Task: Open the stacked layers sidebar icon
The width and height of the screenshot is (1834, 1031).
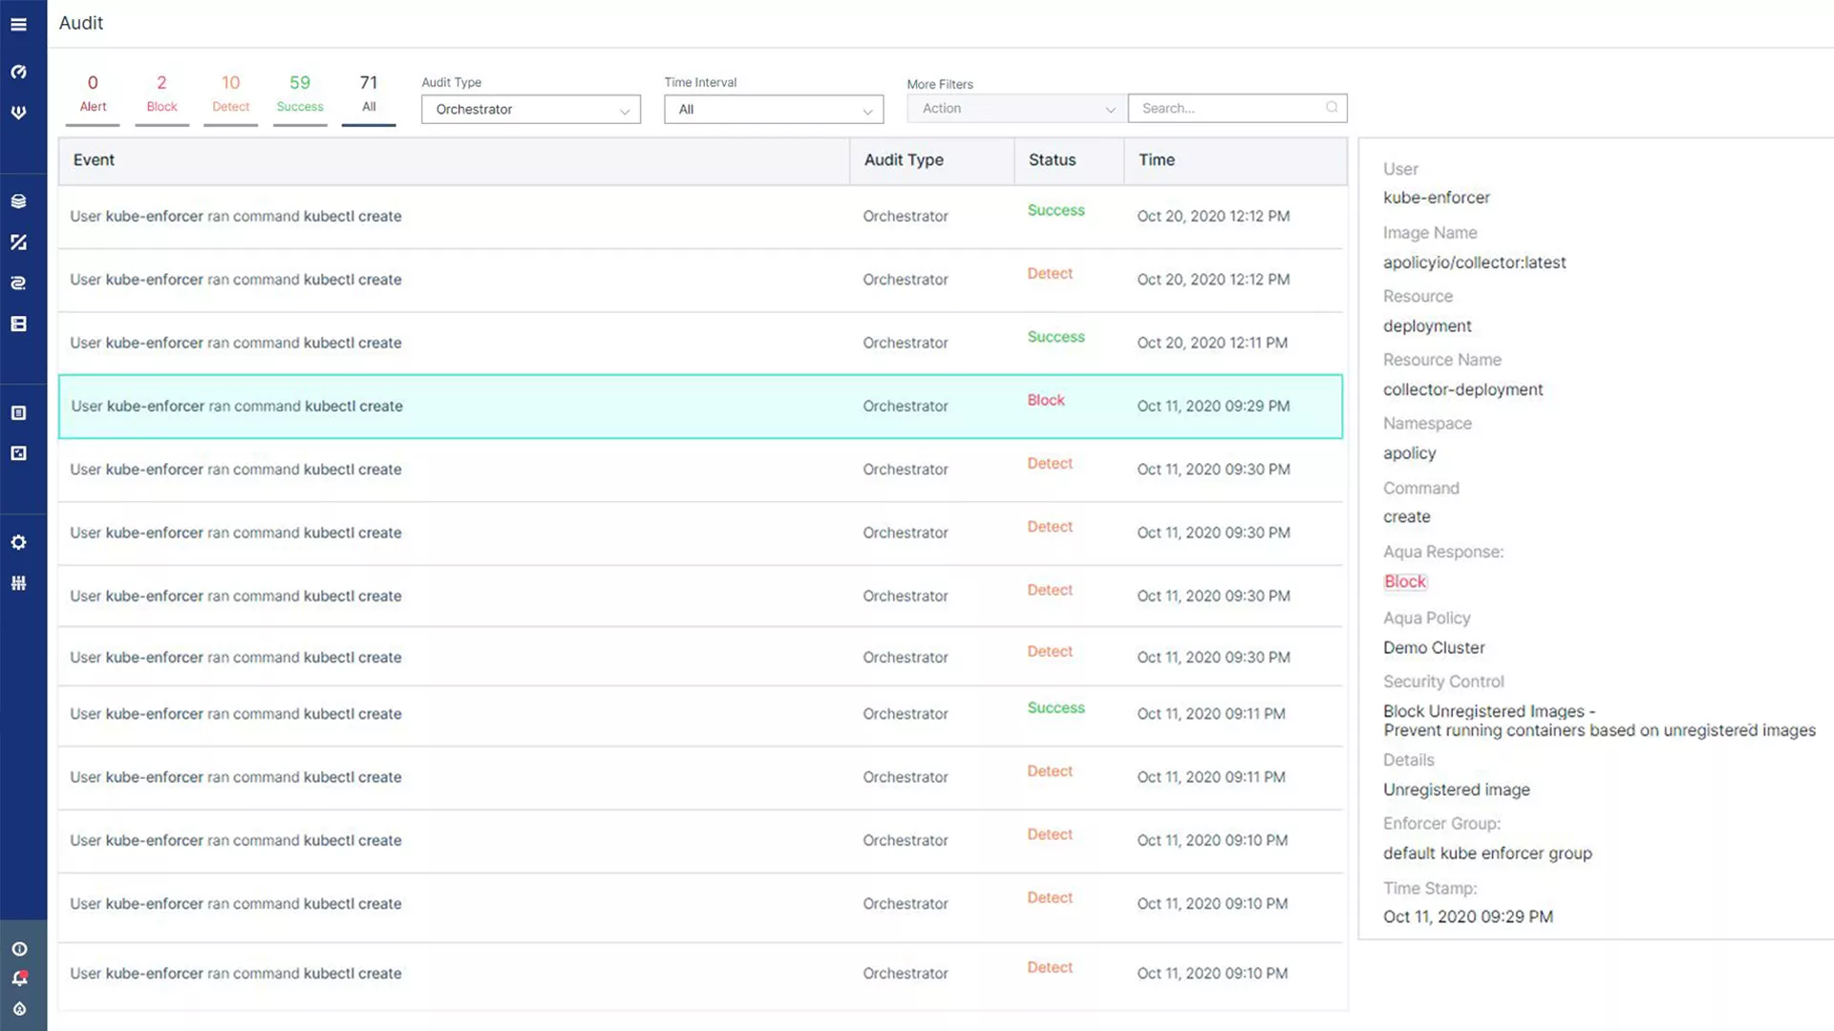Action: tap(19, 201)
